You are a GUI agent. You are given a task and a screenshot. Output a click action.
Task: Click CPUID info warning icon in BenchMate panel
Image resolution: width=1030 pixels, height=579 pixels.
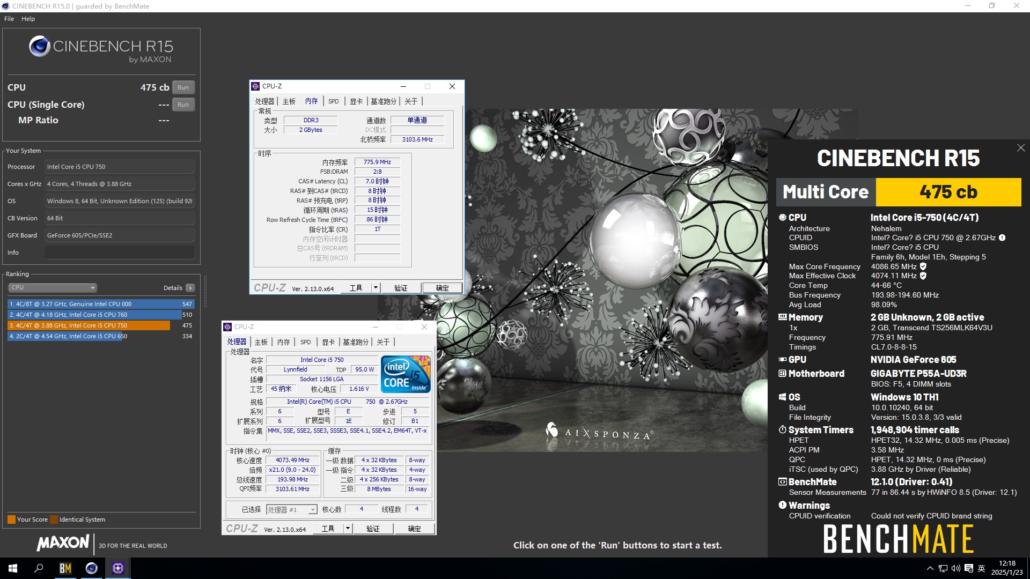click(x=1002, y=237)
